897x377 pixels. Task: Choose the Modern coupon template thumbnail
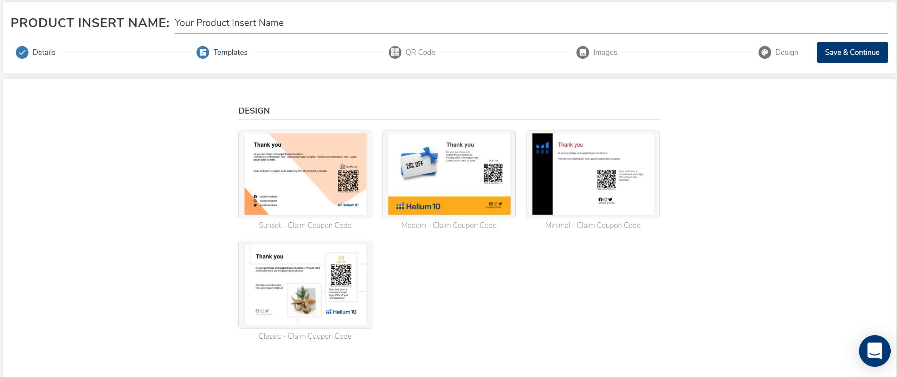pos(449,174)
